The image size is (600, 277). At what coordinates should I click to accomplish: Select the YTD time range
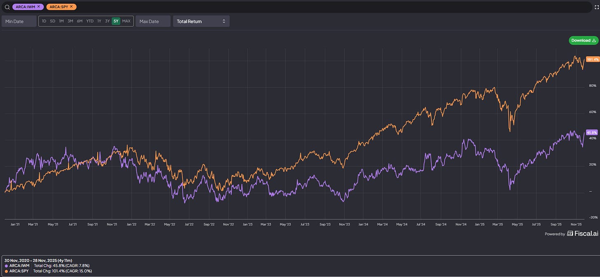[x=89, y=21]
